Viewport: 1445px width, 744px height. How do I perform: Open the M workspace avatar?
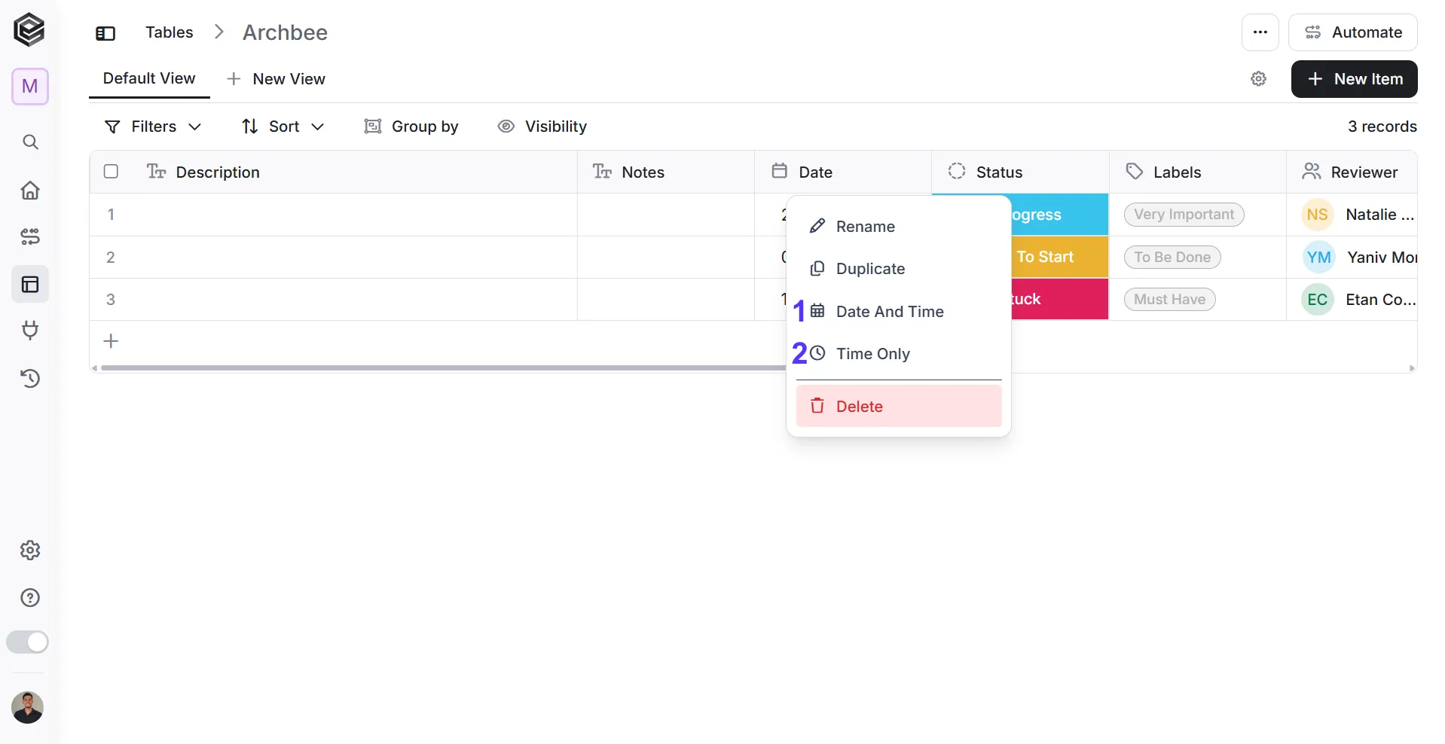tap(30, 87)
